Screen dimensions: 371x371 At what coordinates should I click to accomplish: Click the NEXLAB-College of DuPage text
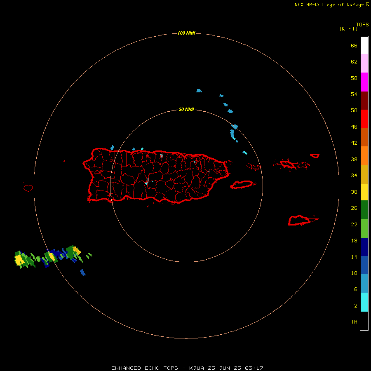(329, 5)
